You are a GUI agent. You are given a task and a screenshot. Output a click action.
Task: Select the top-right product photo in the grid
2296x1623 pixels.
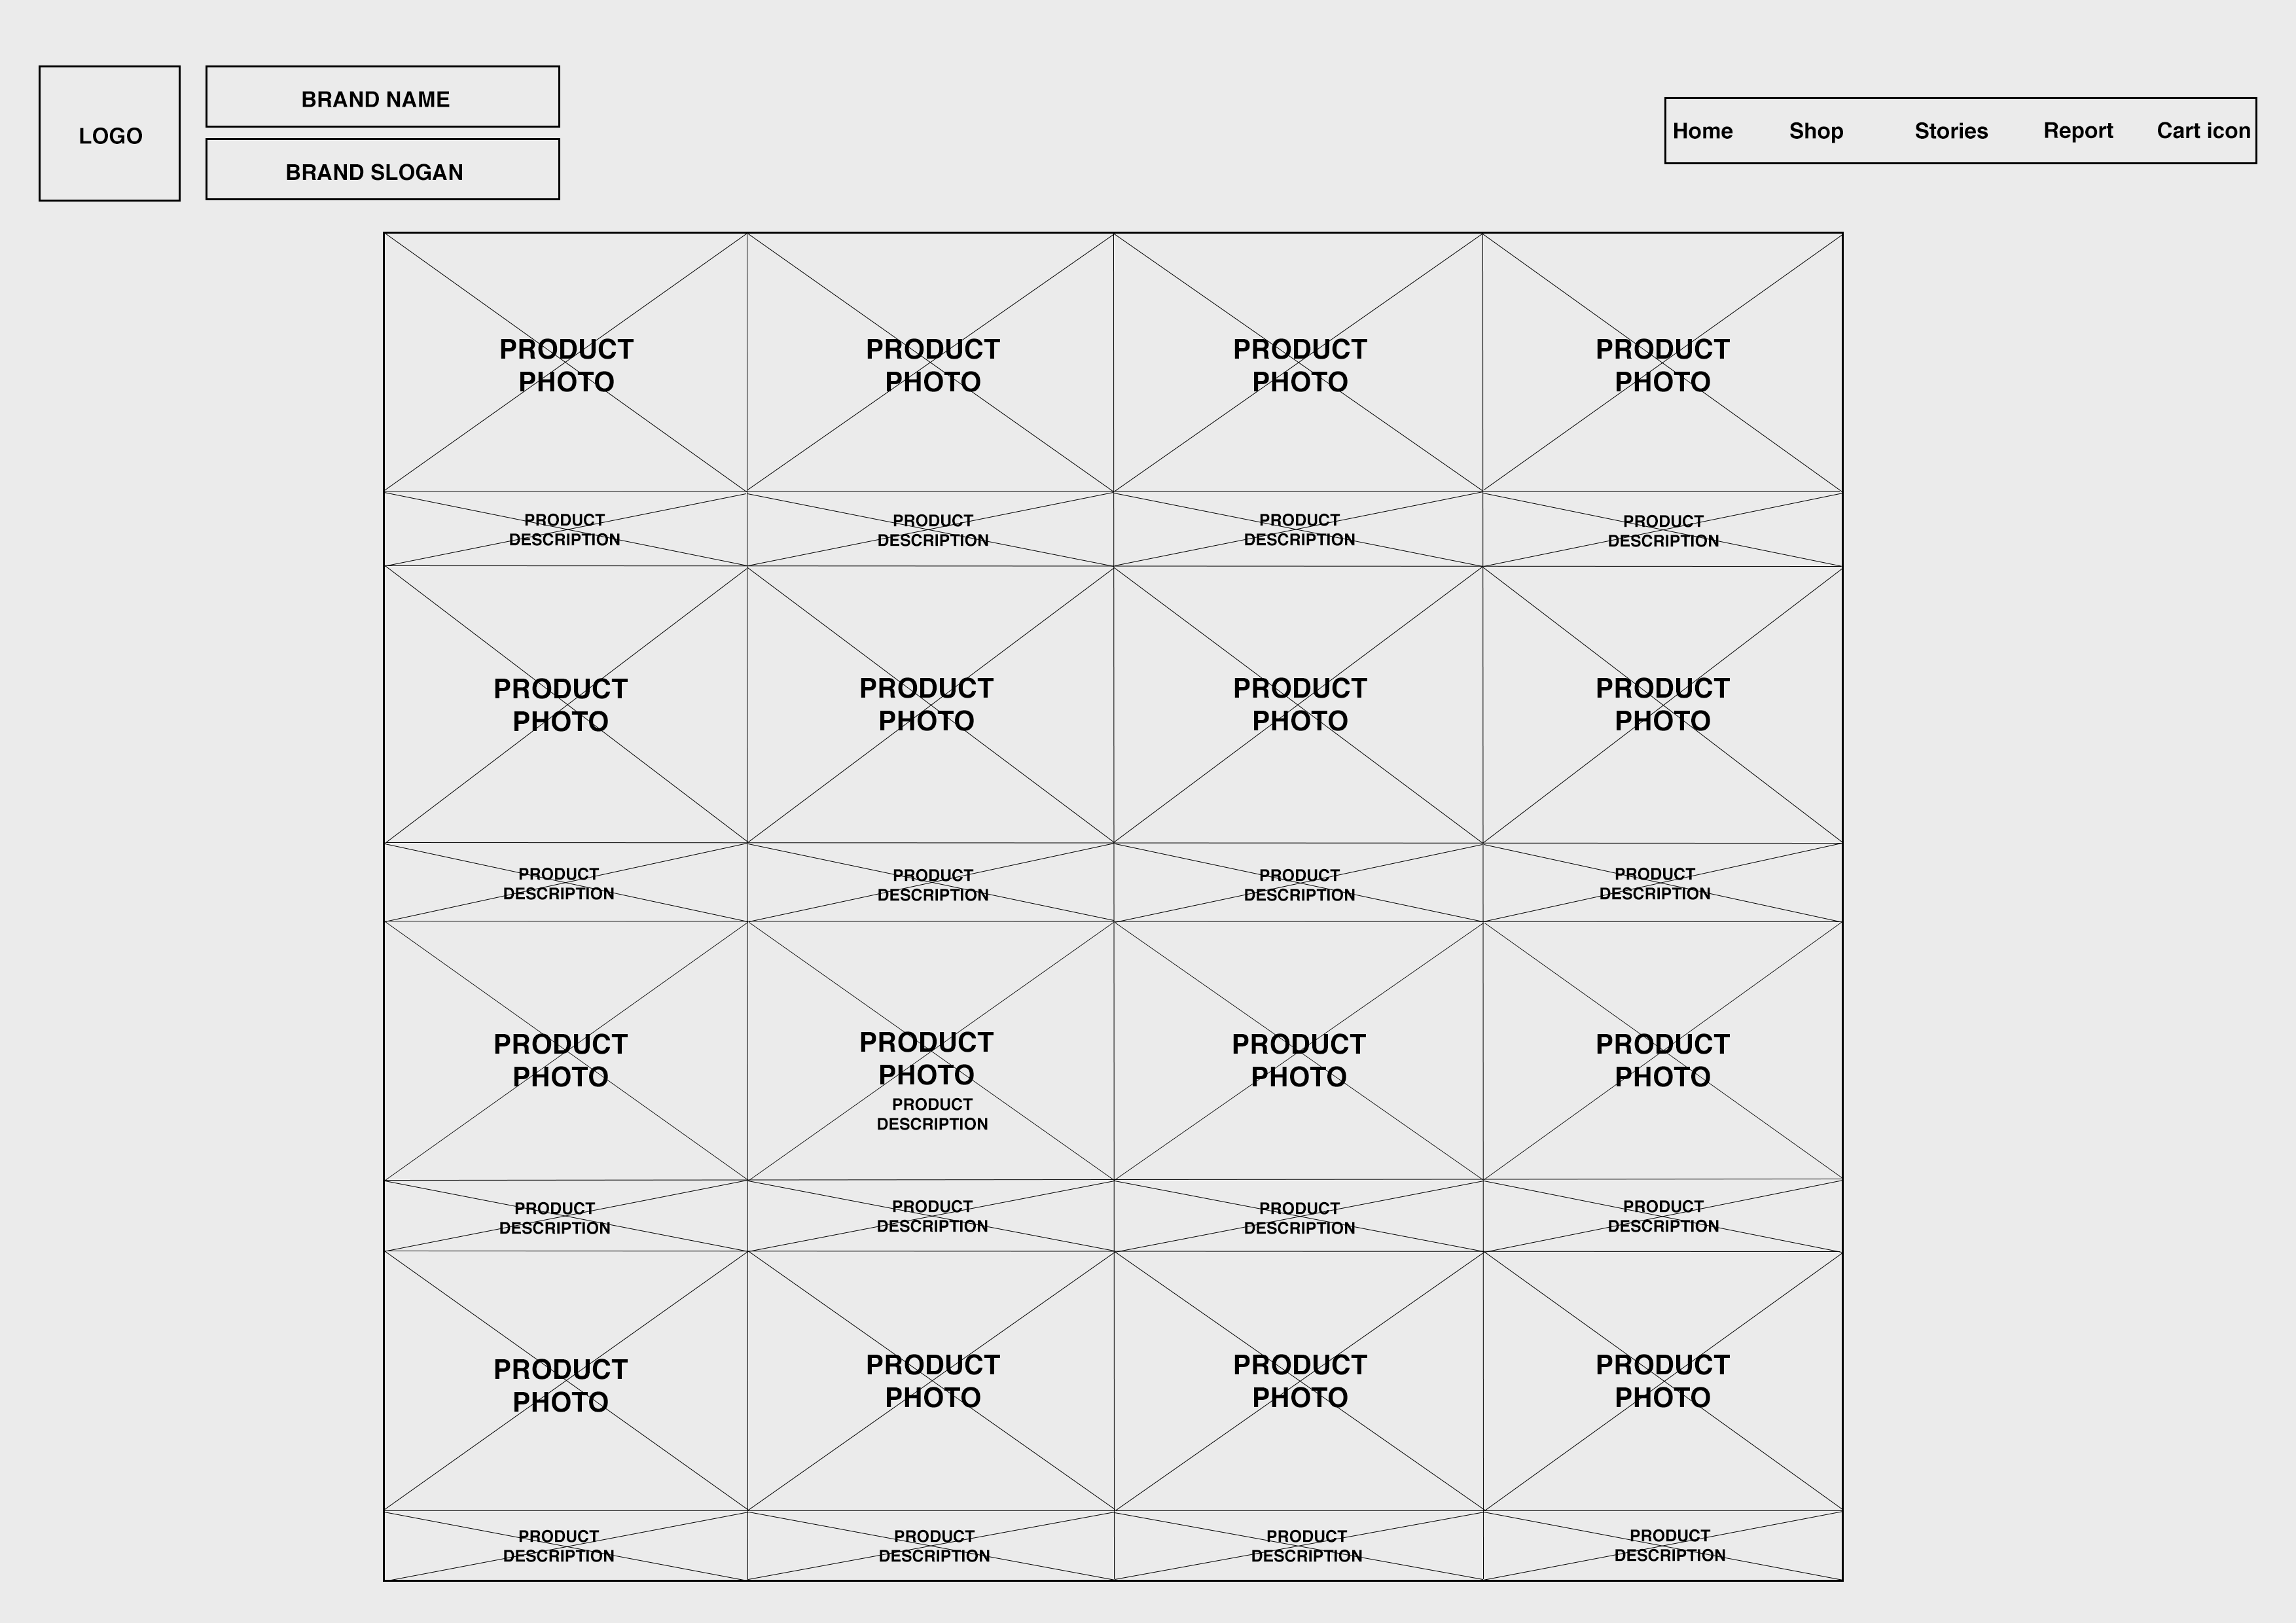click(x=1662, y=364)
